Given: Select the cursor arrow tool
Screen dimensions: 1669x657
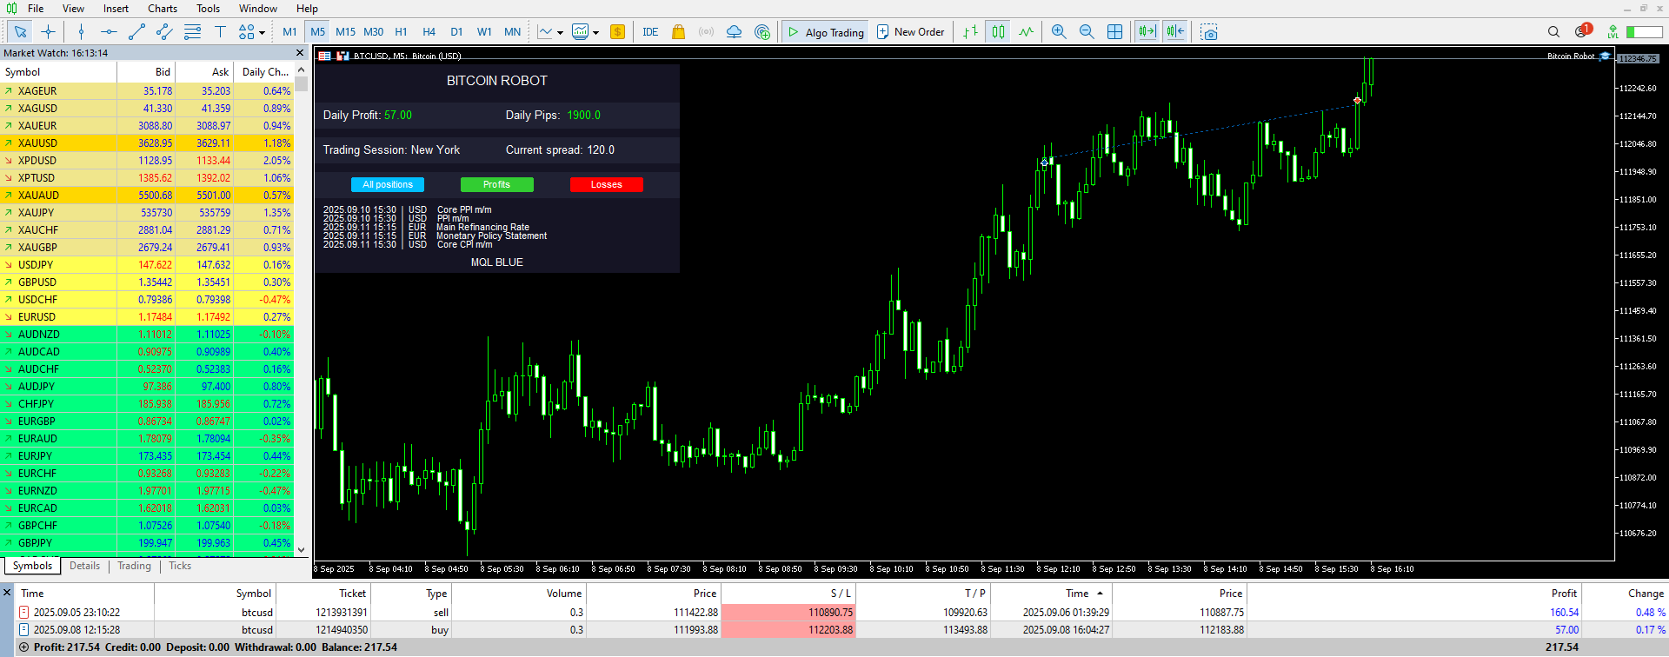Looking at the screenshot, I should click(21, 32).
